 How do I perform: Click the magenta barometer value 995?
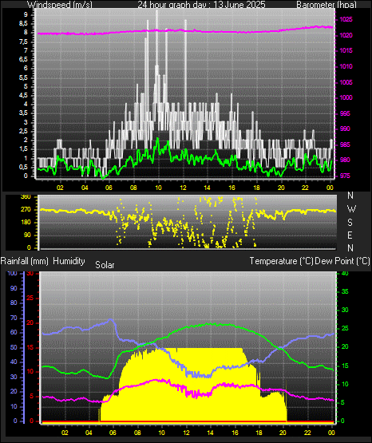coord(345,113)
